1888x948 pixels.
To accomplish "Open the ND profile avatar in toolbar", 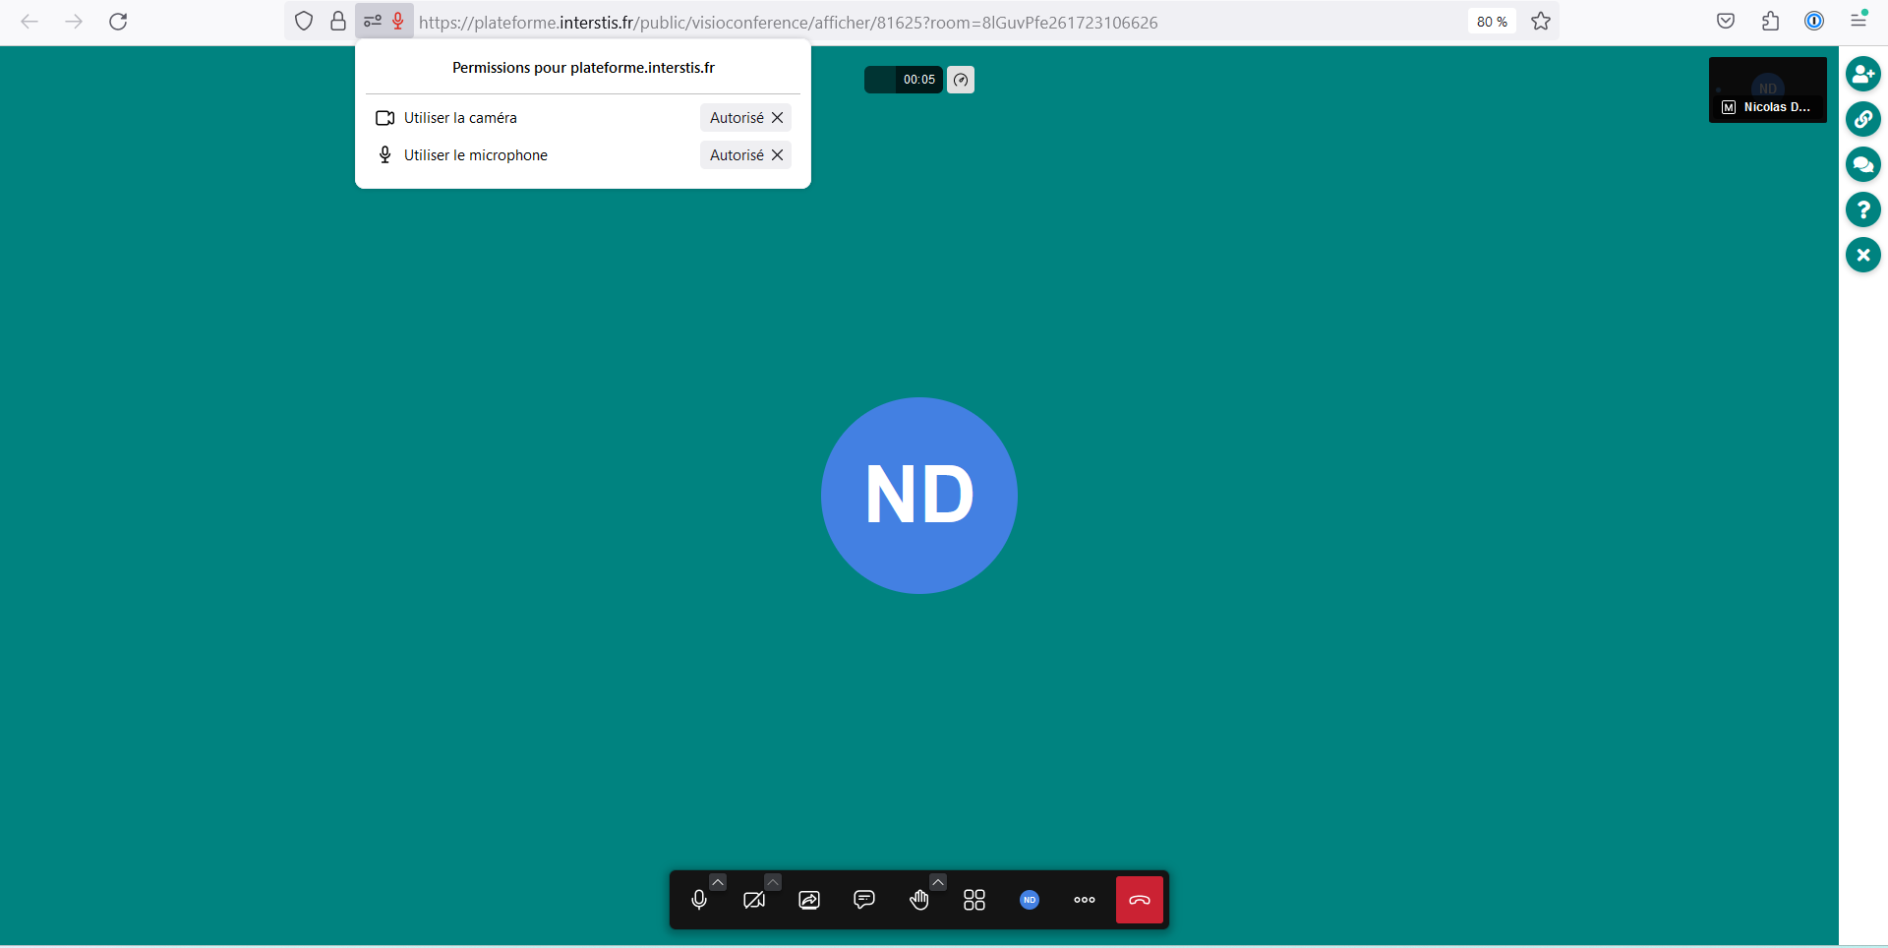I will coord(1030,900).
